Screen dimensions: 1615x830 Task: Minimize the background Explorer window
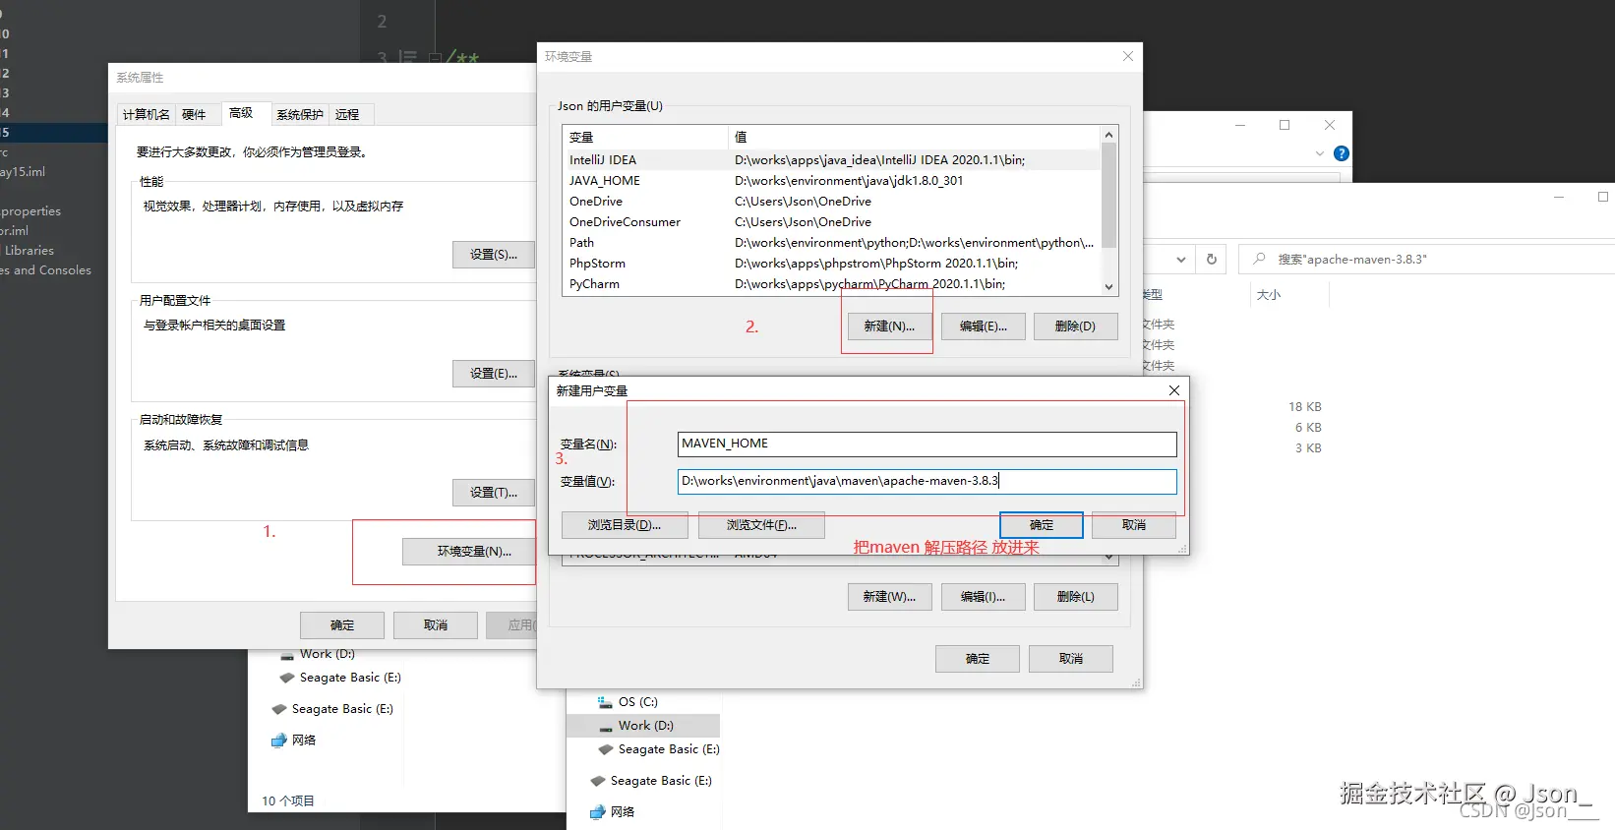pos(1240,125)
